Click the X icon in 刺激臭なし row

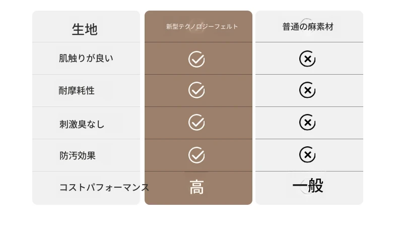pos(307,122)
